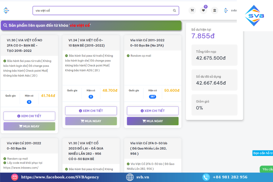Click 'Random cp mail' in the No 2FA card
Screen dimensions: 273x182
(141, 56)
